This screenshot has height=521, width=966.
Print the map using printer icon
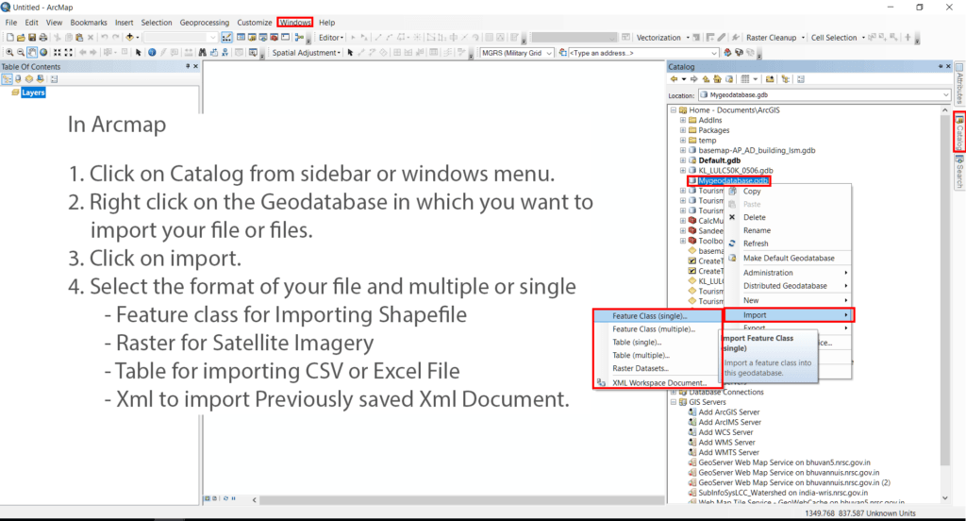coord(43,38)
